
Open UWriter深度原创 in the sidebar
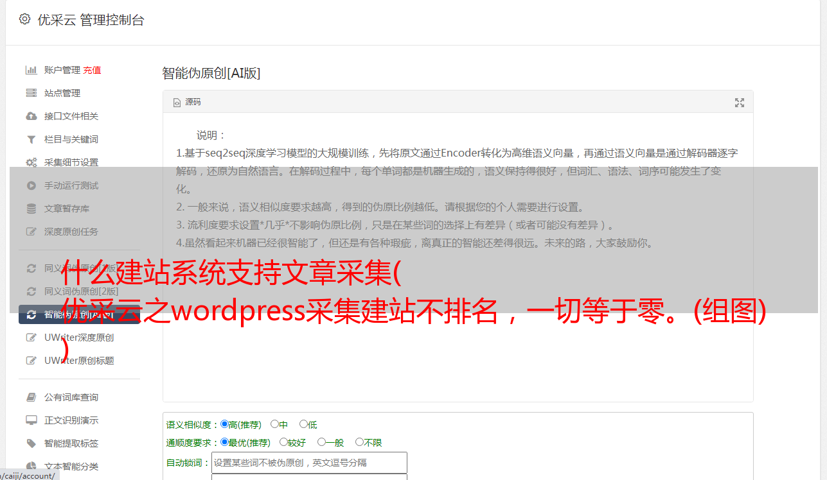point(79,338)
